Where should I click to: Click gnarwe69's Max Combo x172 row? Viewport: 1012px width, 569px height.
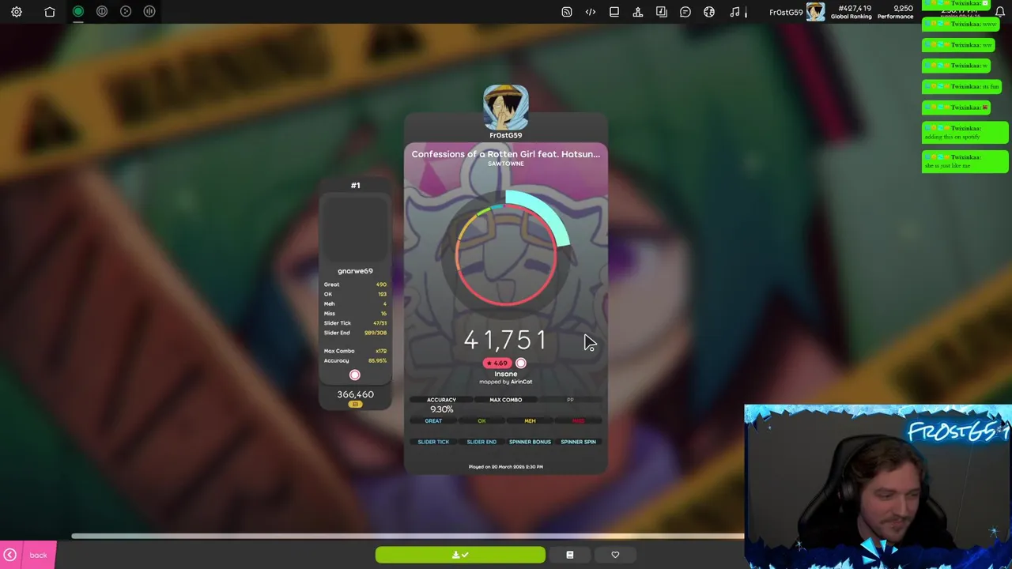click(x=355, y=351)
